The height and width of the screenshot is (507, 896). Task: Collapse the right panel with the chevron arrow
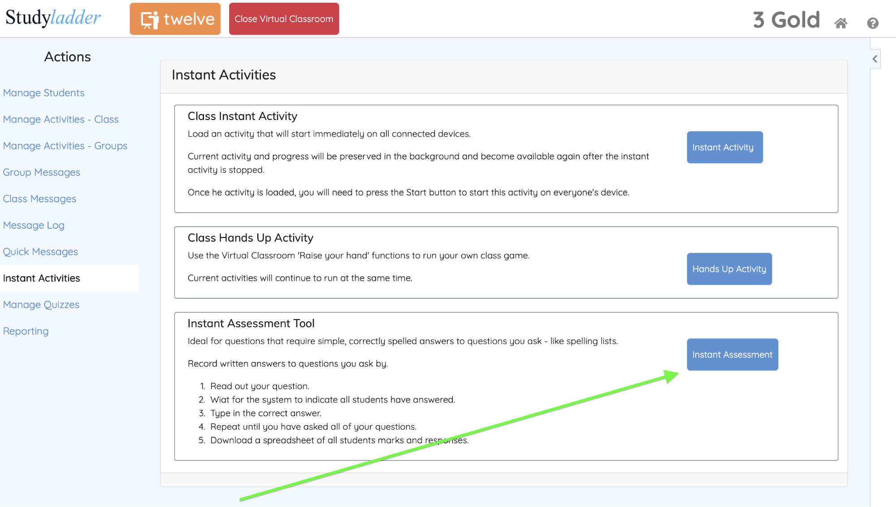[875, 59]
